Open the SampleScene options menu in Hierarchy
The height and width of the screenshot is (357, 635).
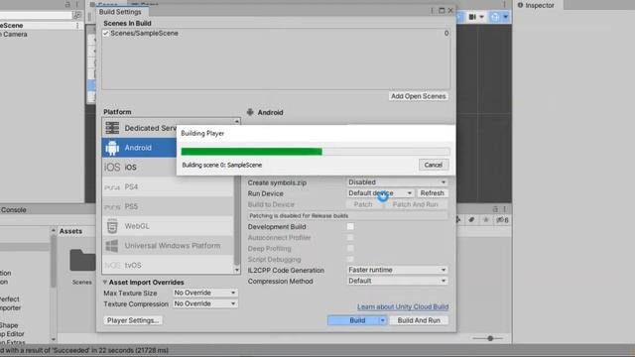[x=77, y=25]
